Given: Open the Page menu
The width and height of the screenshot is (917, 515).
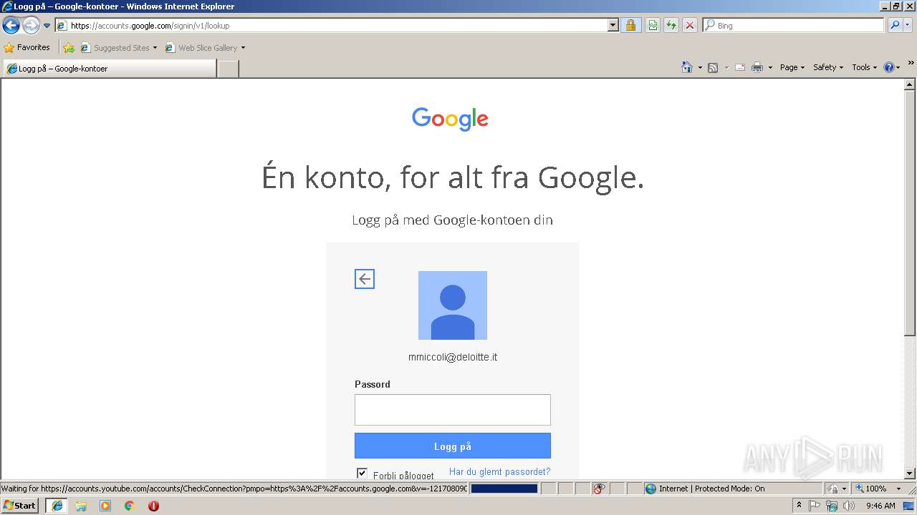Looking at the screenshot, I should [x=792, y=67].
